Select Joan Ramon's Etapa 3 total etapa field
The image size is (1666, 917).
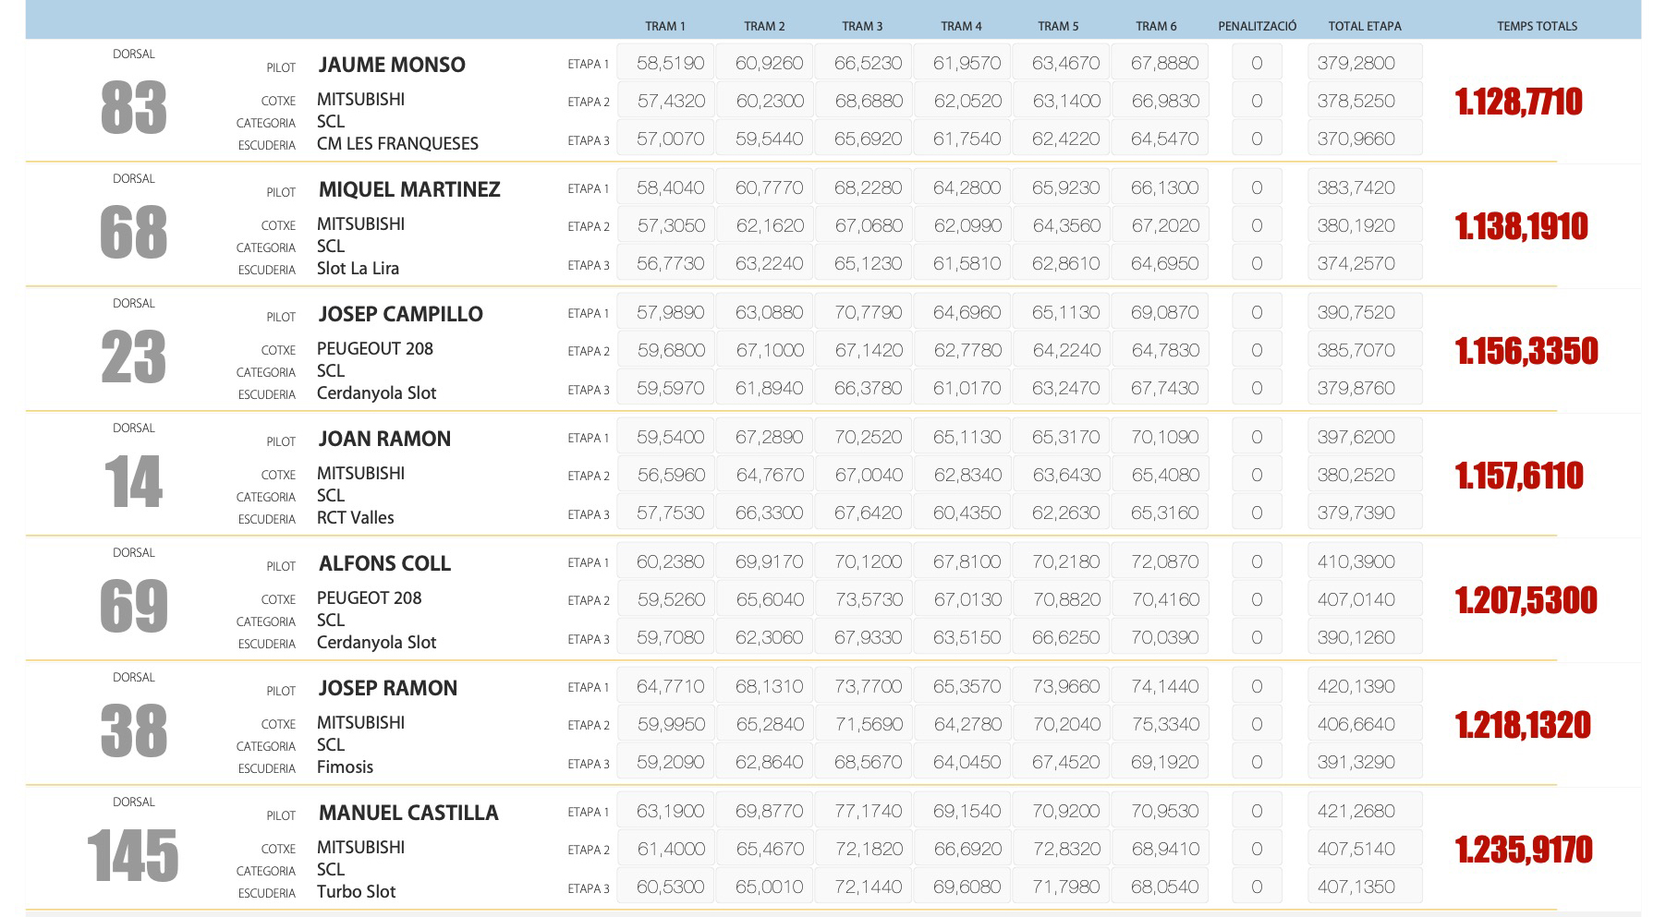tap(1364, 513)
